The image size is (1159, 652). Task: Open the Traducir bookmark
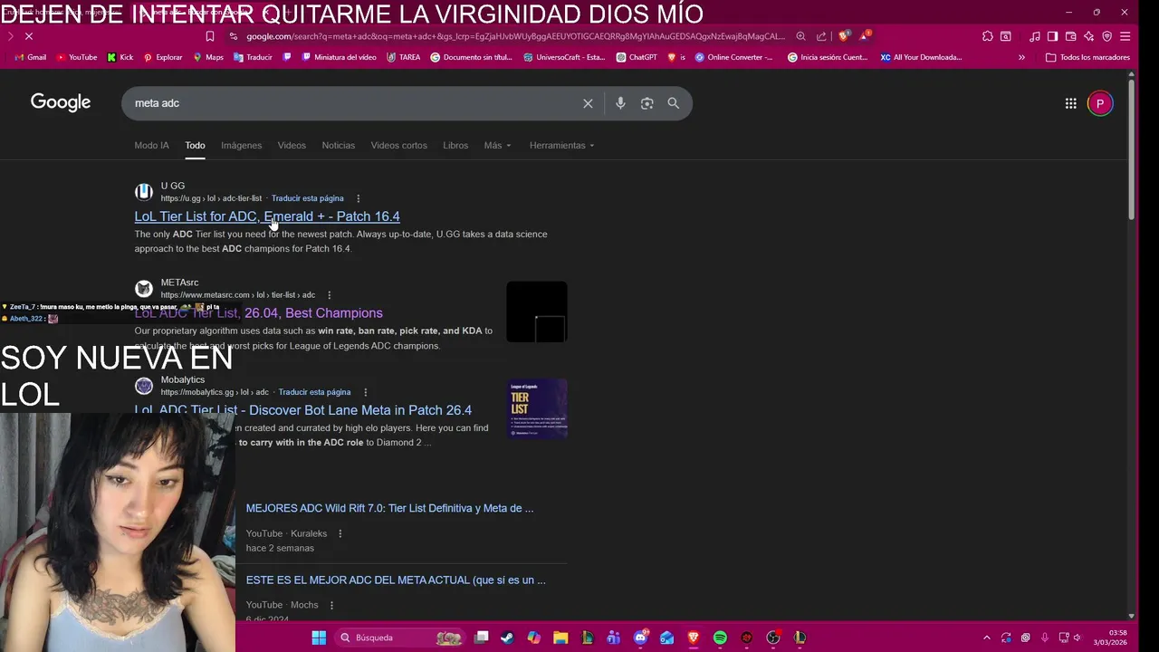[x=253, y=57]
